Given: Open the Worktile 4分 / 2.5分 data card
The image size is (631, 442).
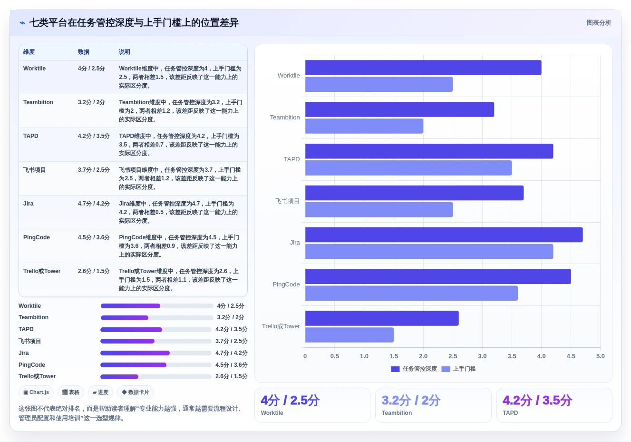Looking at the screenshot, I should click(312, 405).
